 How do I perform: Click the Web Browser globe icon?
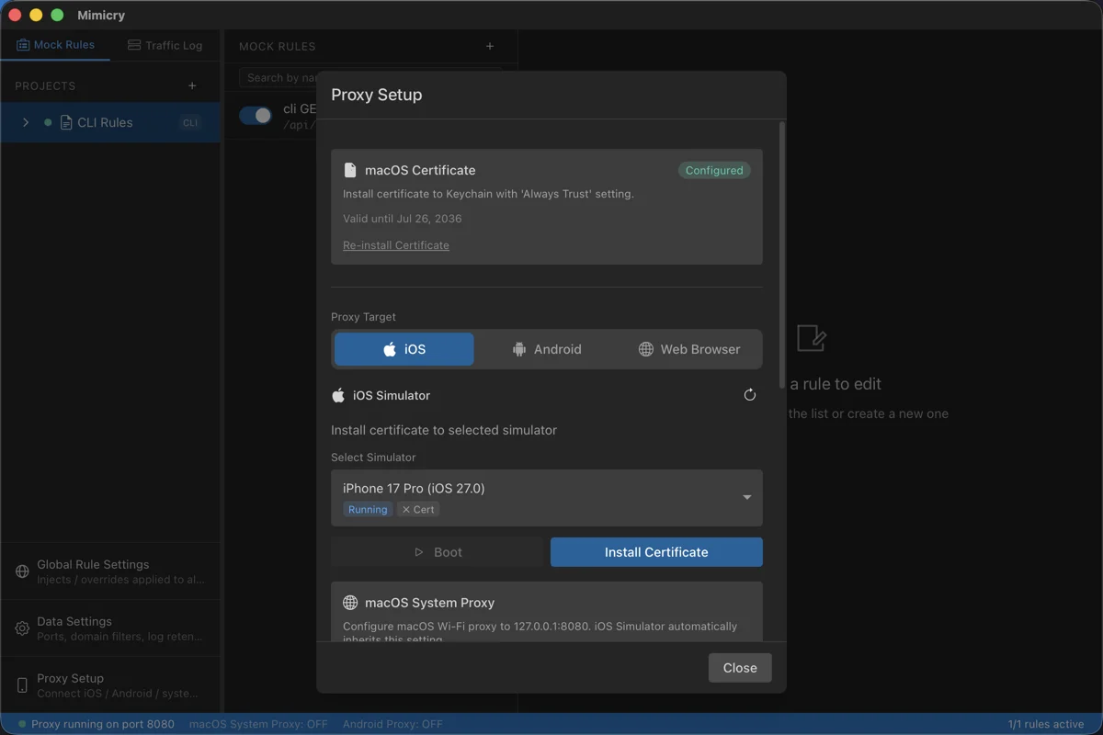pyautogui.click(x=646, y=349)
